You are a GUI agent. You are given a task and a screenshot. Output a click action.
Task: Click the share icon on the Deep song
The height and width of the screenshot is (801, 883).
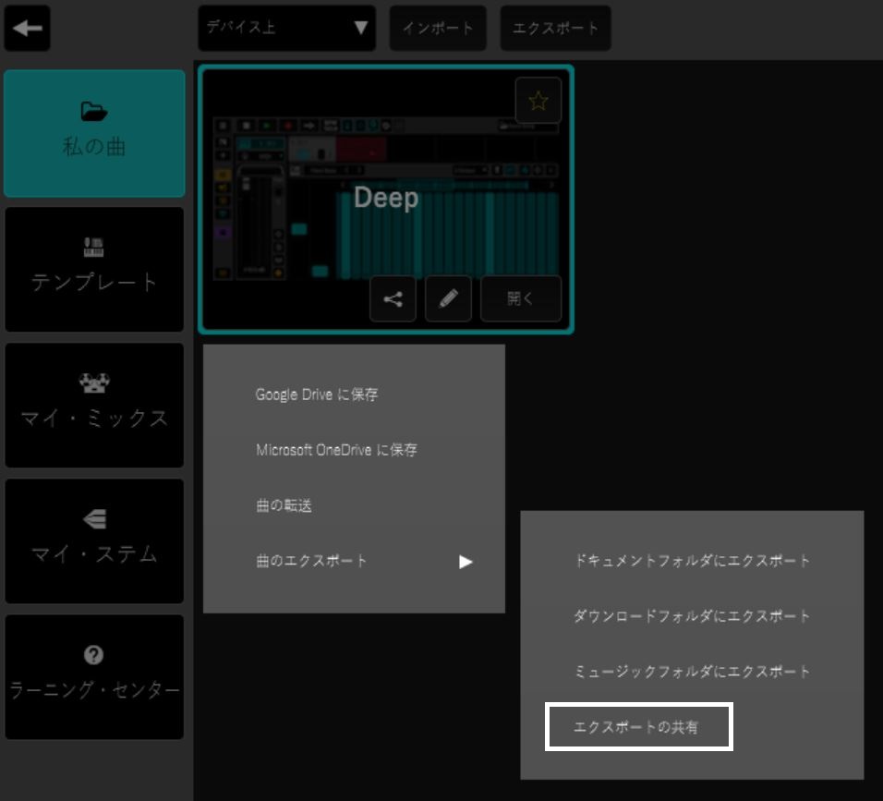[x=393, y=298]
